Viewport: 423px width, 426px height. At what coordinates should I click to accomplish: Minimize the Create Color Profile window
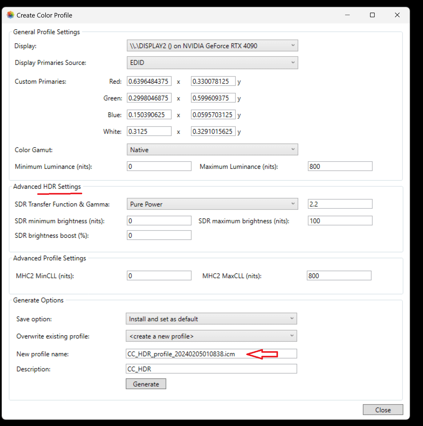pyautogui.click(x=347, y=15)
